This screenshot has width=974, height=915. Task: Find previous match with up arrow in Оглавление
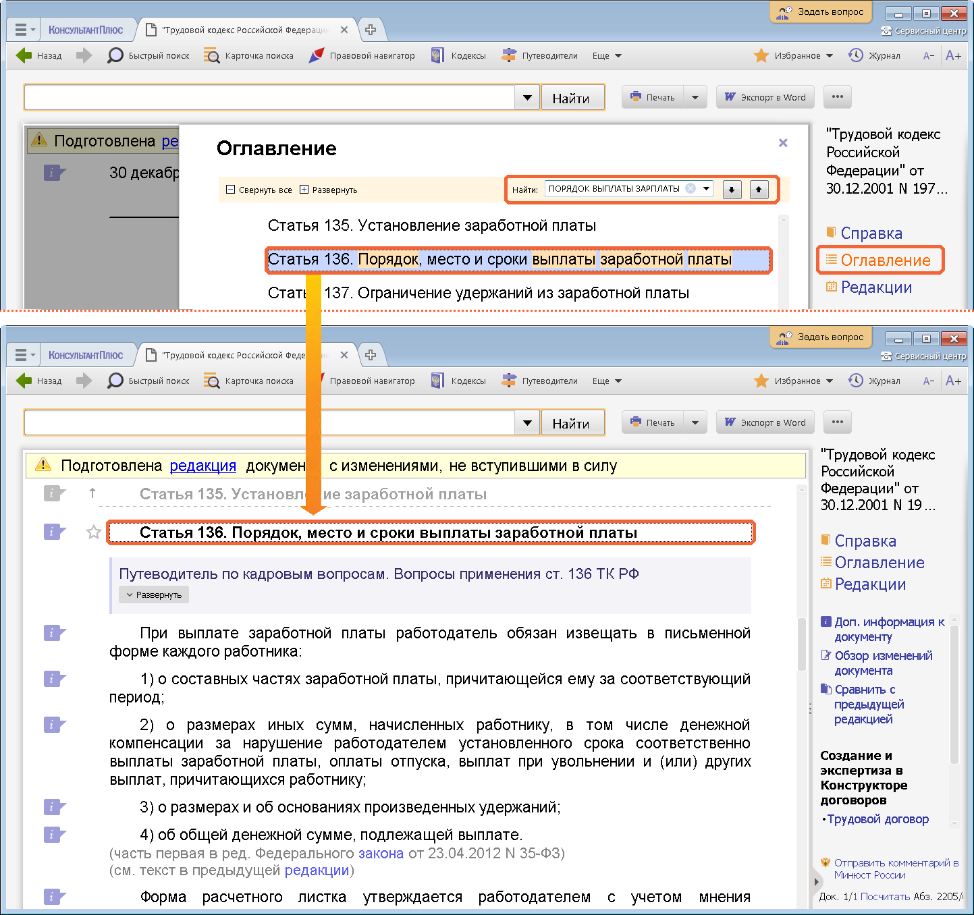[x=759, y=190]
